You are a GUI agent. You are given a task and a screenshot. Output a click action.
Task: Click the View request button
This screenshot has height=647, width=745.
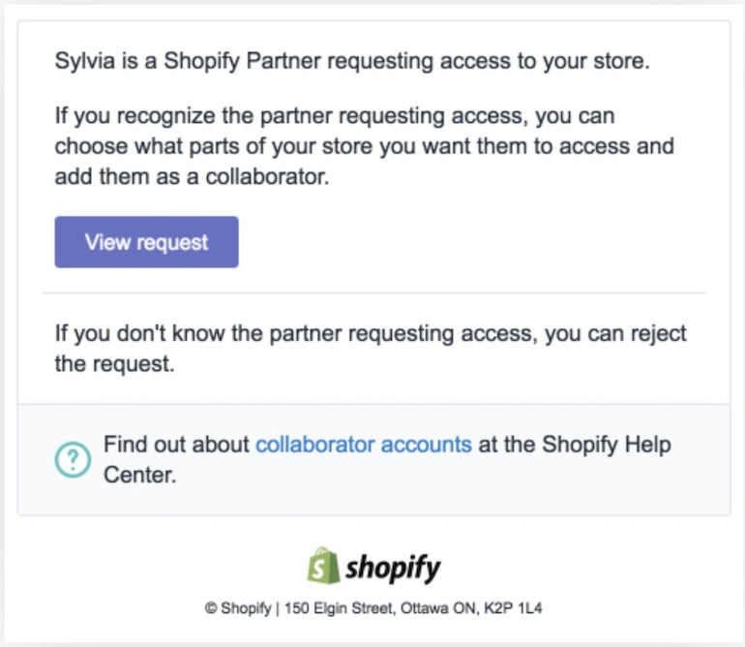[x=146, y=242]
